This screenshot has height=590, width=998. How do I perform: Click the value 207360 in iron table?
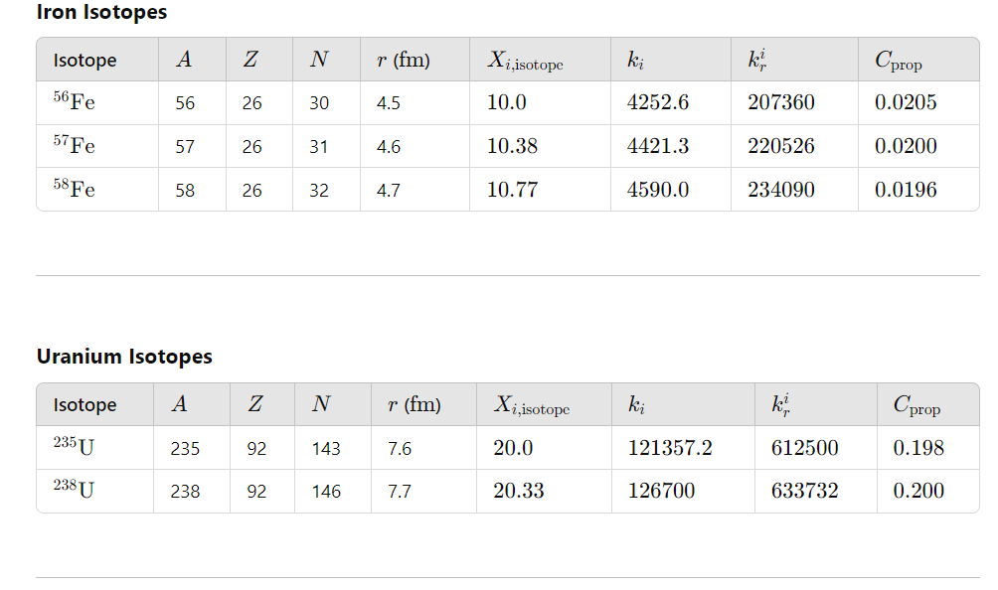pos(781,102)
